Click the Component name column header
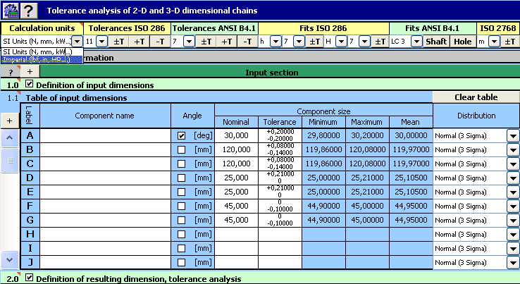This screenshot has width=520, height=284. (105, 116)
